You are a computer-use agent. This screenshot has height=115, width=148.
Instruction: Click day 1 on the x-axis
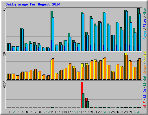(x=10, y=112)
